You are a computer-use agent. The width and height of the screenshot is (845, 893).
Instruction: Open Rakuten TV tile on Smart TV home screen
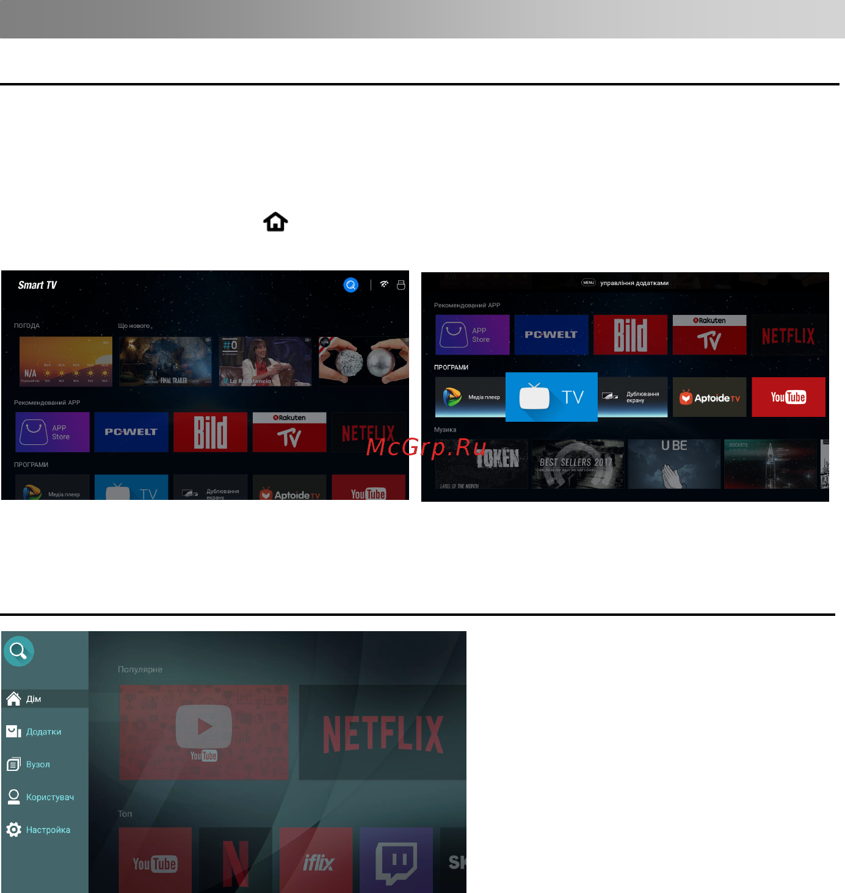(x=289, y=432)
